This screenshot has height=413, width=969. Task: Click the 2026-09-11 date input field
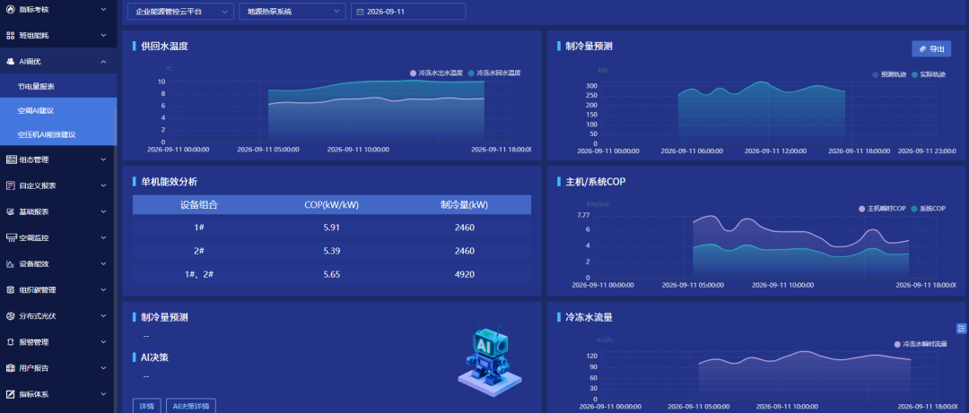pyautogui.click(x=408, y=12)
